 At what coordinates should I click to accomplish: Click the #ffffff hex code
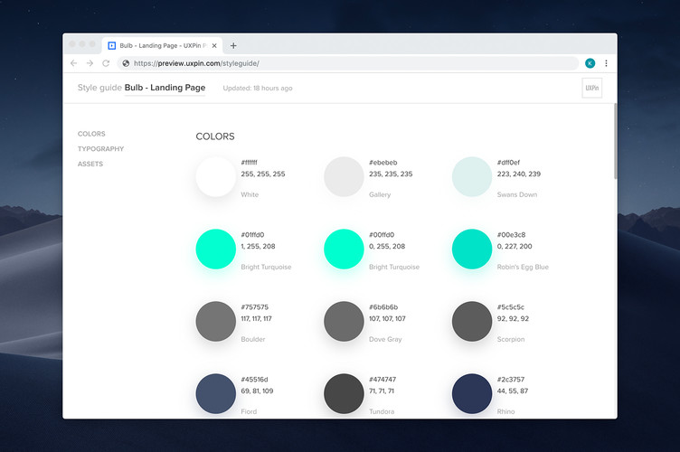250,163
